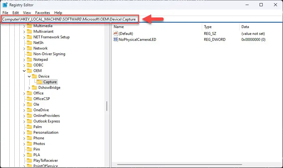This screenshot has width=283, height=168.
Task: Collapse the Device key chevron
Action: pos(29,77)
